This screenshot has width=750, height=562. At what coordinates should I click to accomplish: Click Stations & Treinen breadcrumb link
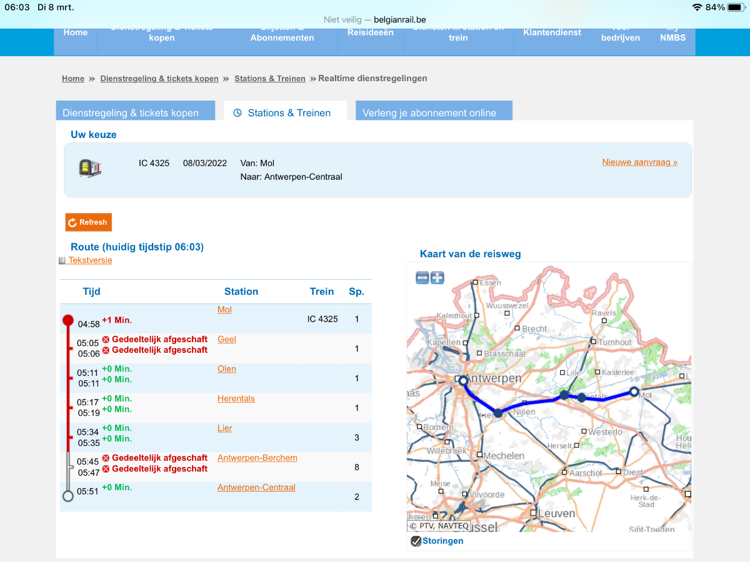click(270, 79)
